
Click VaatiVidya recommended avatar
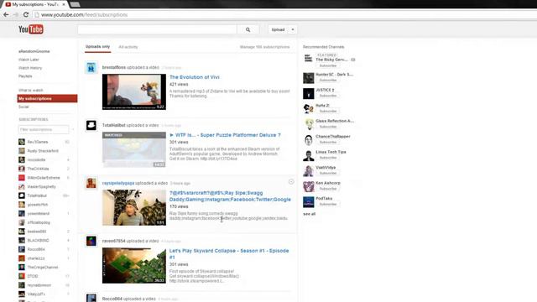point(308,171)
